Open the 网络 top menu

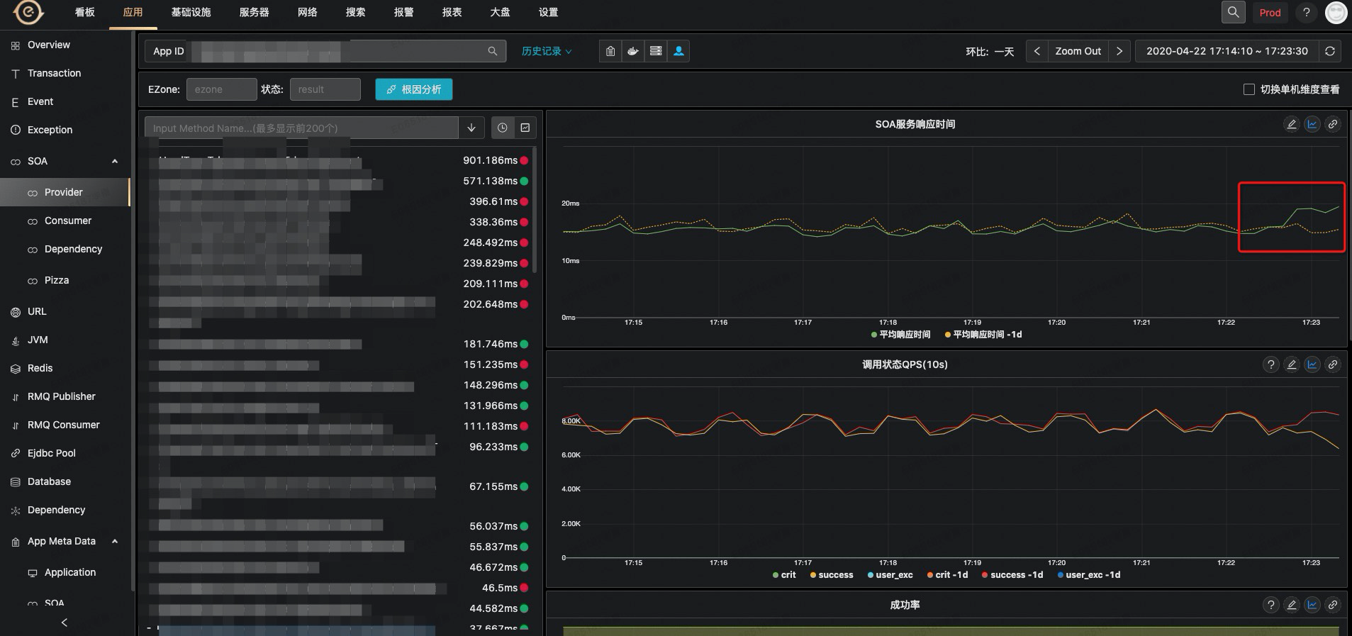pyautogui.click(x=307, y=12)
